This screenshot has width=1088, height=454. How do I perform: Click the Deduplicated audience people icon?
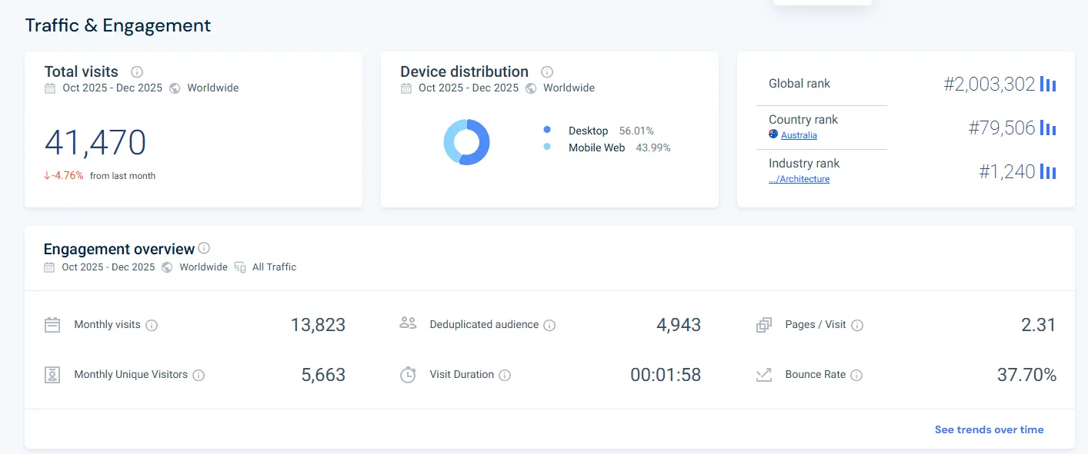408,323
